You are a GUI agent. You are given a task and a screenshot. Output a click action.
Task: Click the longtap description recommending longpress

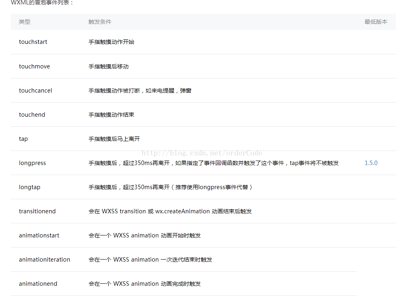170,187
